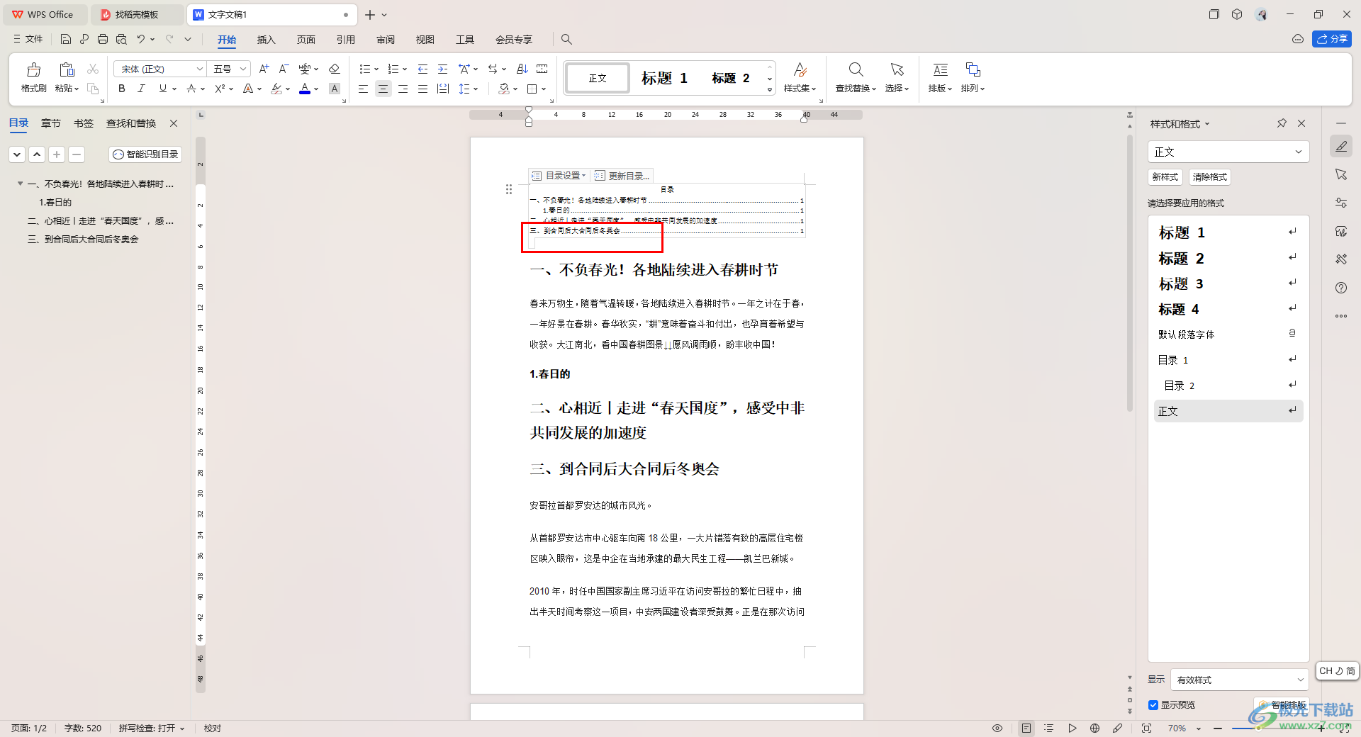Open the 引用 ribbon tab
The width and height of the screenshot is (1361, 737).
pos(345,40)
